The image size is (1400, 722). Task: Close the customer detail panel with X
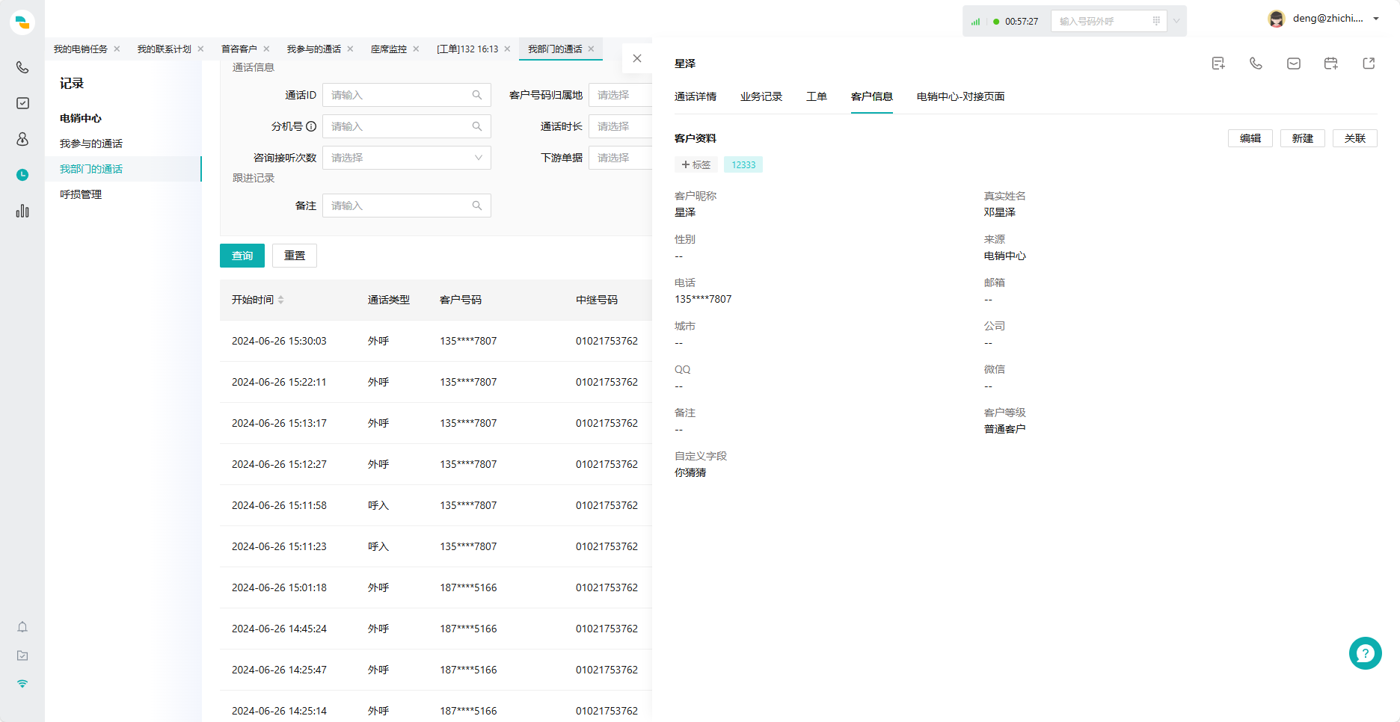pyautogui.click(x=637, y=58)
